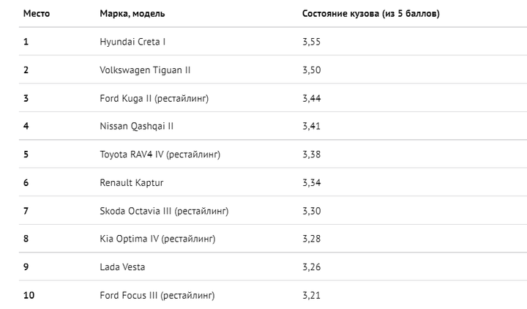Click rank number 10 in Место column

tap(28, 295)
